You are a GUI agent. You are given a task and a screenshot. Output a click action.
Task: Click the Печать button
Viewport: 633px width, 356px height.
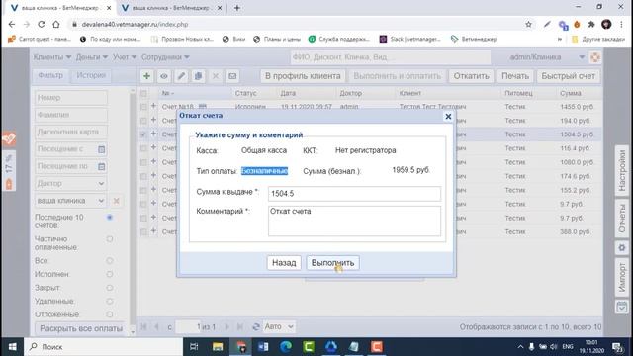point(515,76)
